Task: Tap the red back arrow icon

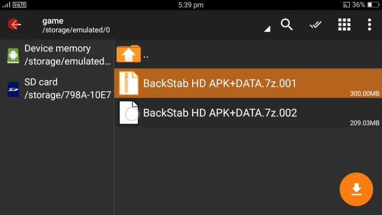Action: coord(14,24)
